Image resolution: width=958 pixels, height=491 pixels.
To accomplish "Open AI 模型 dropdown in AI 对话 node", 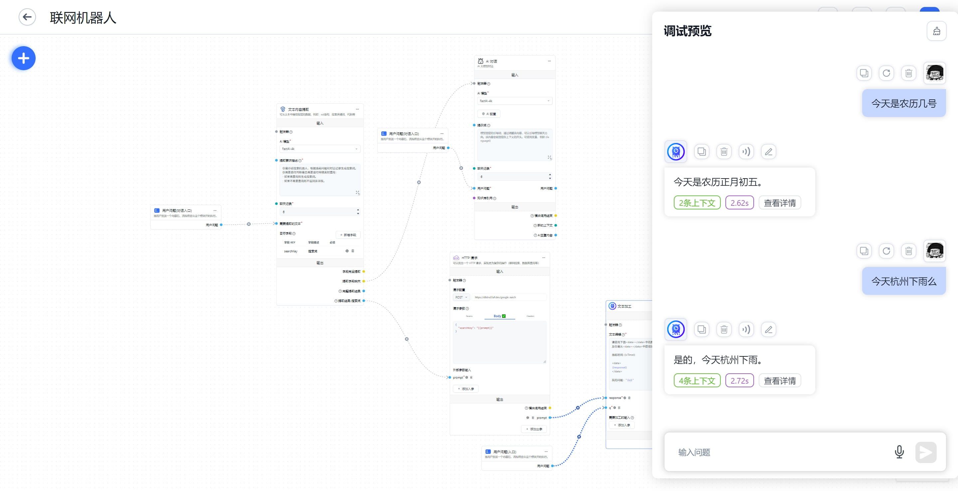I will (x=515, y=101).
